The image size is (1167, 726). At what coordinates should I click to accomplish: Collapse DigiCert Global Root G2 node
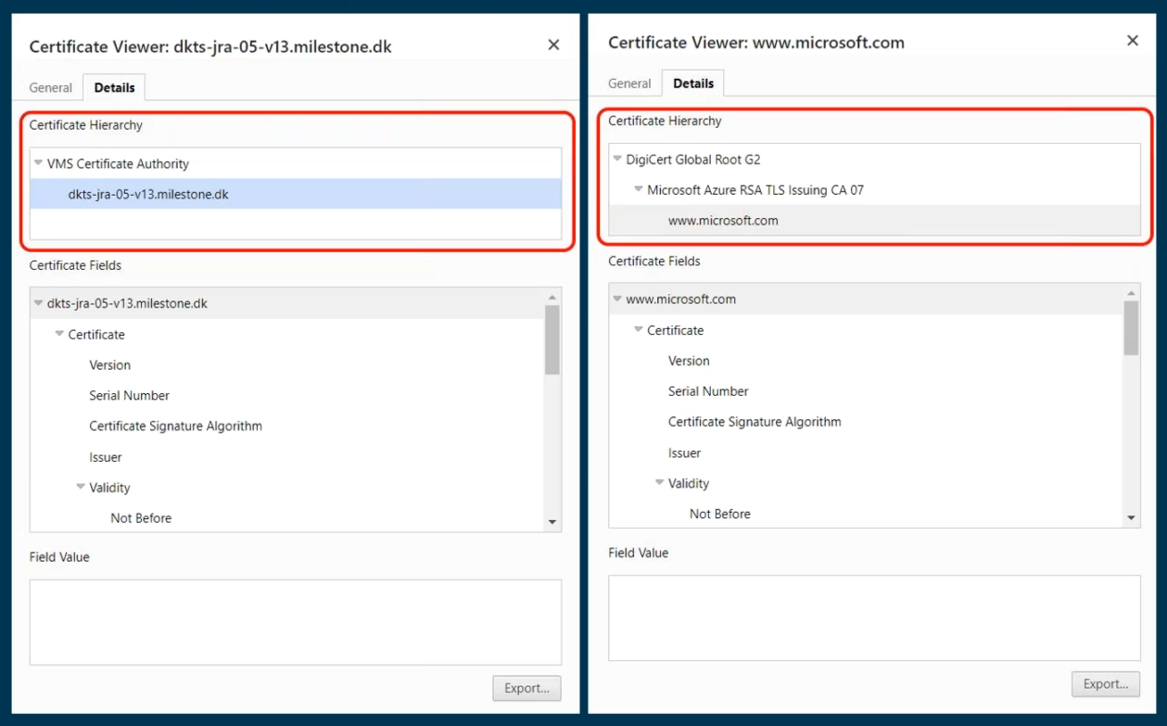[x=617, y=159]
